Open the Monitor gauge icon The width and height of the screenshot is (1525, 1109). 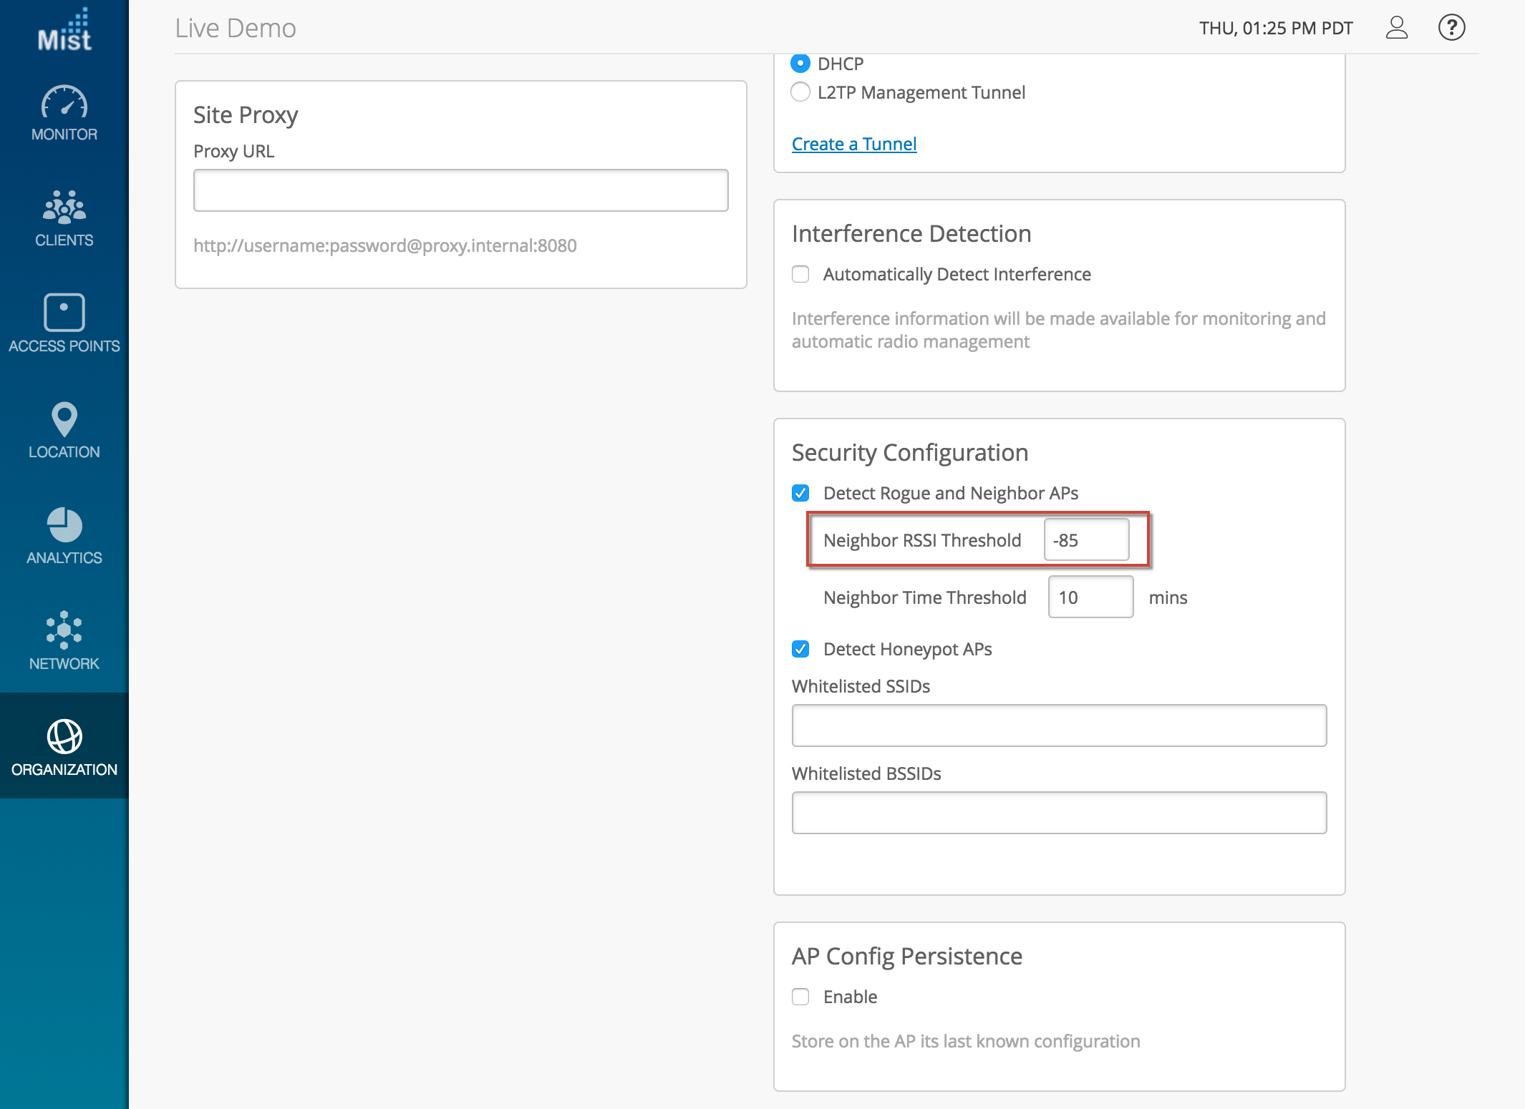(64, 102)
